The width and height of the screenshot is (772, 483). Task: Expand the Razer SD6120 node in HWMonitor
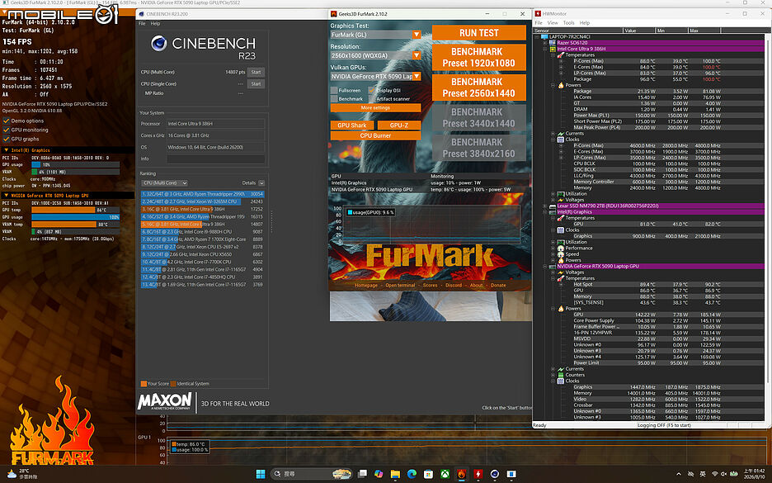[544, 43]
